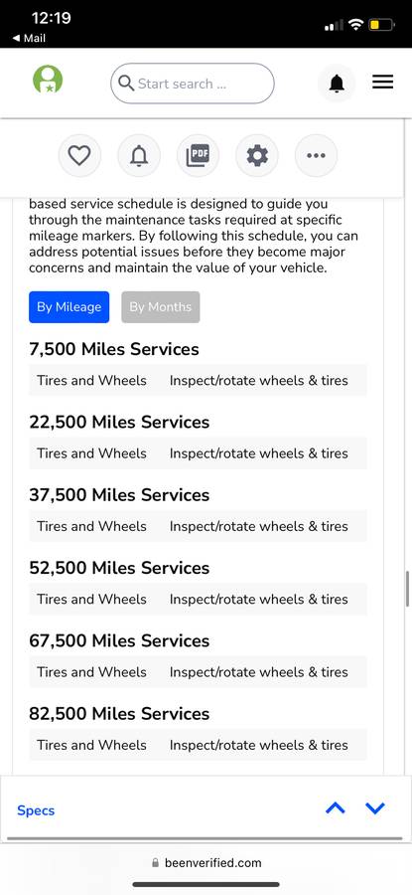The image size is (412, 895).
Task: Switch schedule to By Months
Action: (x=161, y=307)
